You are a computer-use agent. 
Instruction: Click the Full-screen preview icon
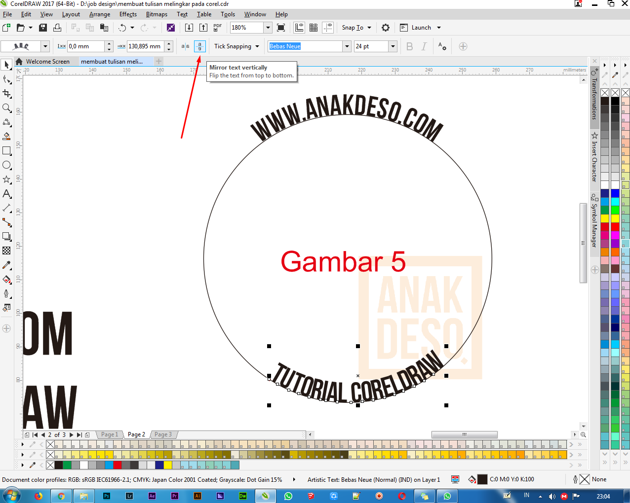[x=281, y=28]
